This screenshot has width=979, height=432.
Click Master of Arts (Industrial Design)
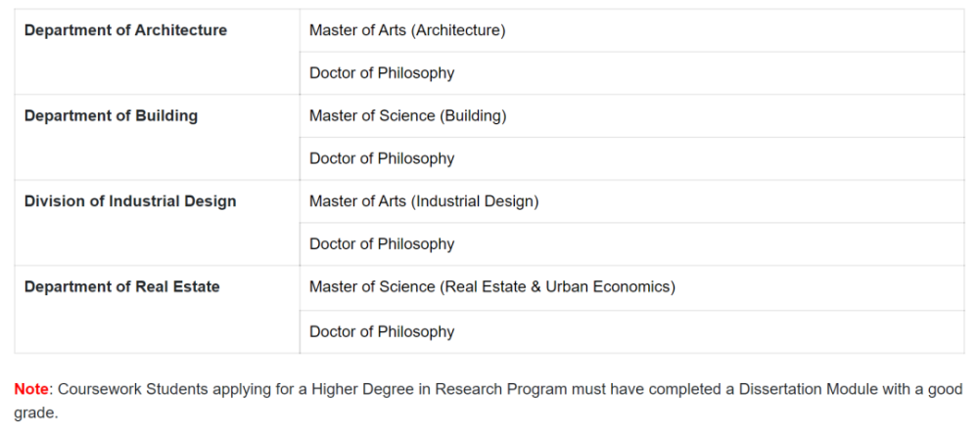(x=424, y=201)
